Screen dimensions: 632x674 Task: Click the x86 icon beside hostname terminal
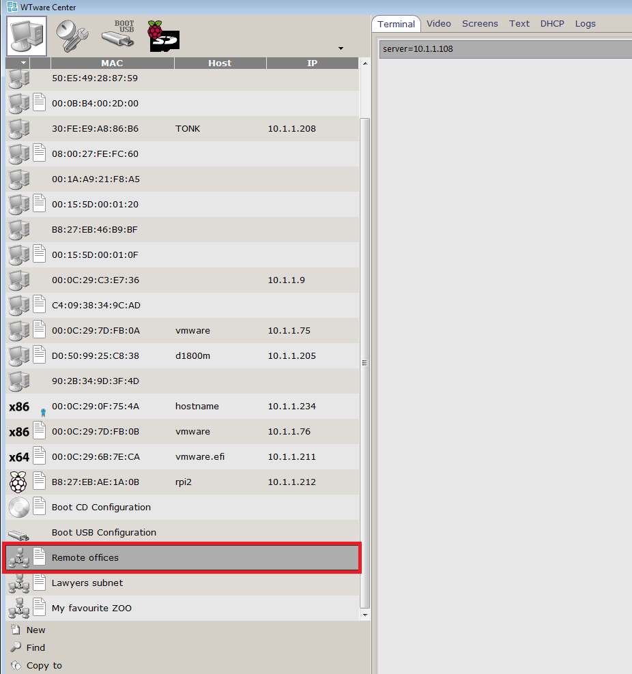coord(19,407)
